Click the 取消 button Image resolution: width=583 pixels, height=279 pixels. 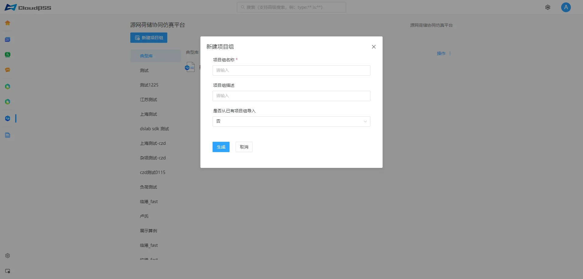tap(244, 147)
